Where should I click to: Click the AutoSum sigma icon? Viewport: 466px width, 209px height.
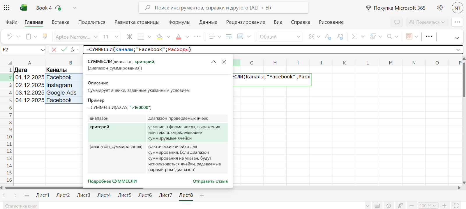coord(354,37)
